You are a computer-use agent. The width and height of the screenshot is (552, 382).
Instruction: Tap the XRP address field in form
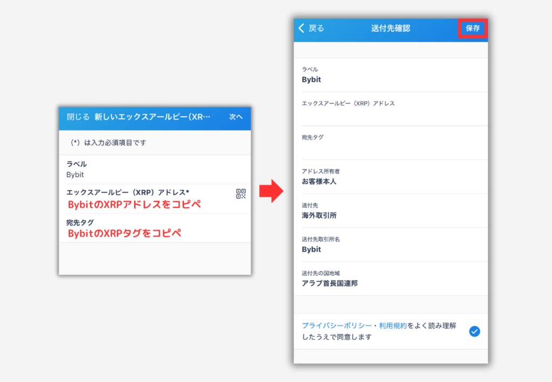155,199
